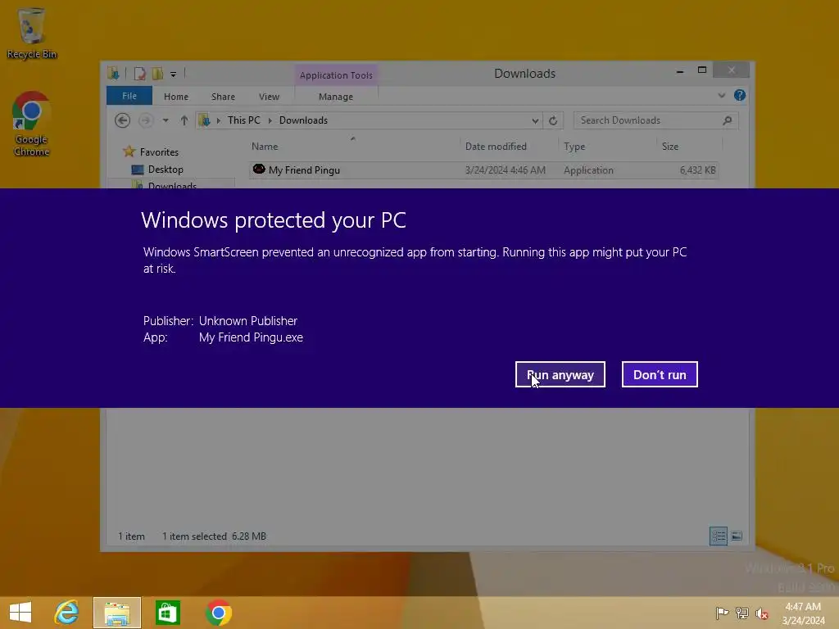Screen dimensions: 839x629
Task: Go forward in Downloads explorer window
Action: coord(146,120)
